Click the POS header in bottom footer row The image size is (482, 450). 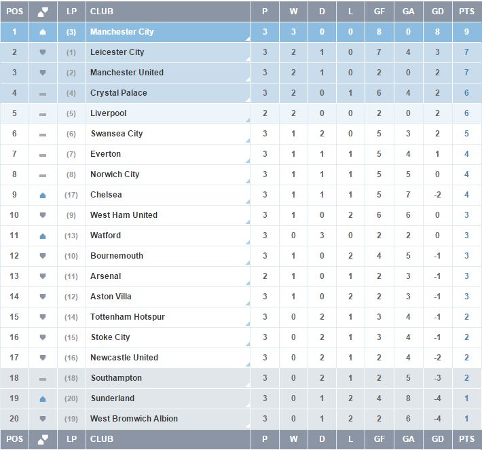tap(14, 439)
